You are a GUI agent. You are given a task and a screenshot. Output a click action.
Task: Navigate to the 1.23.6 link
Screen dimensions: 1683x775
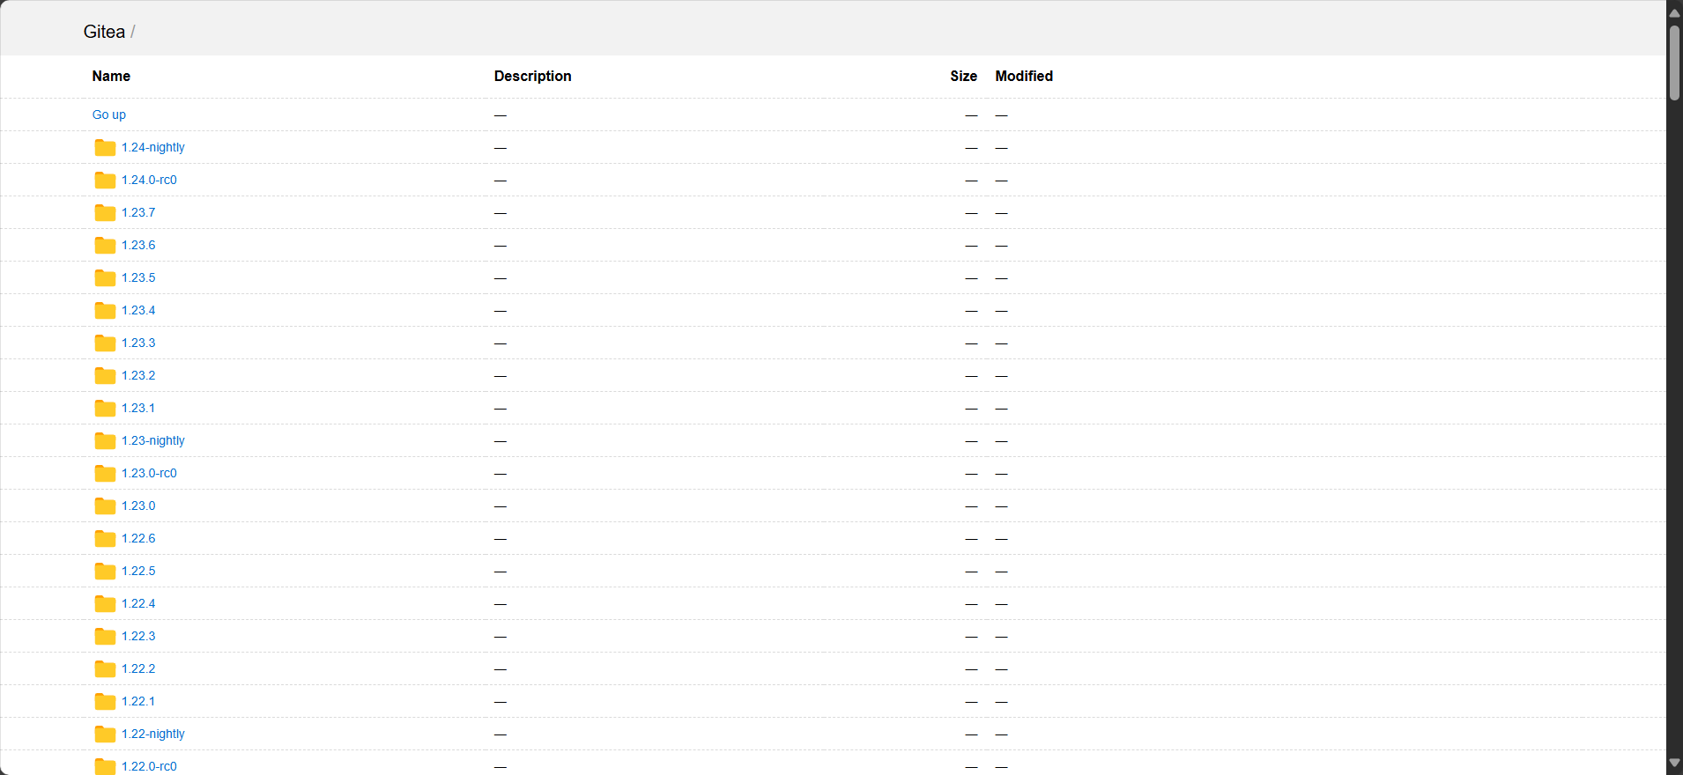click(x=138, y=245)
